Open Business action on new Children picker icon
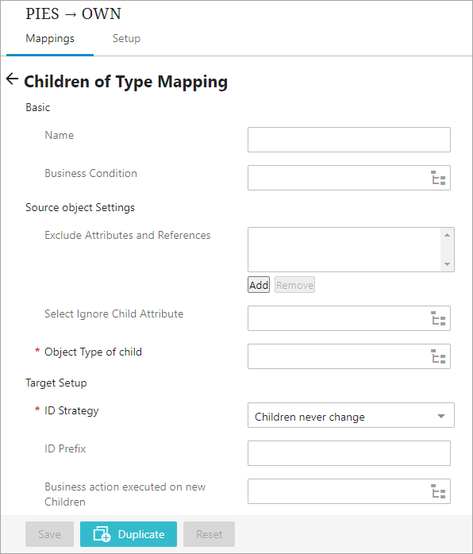 (438, 491)
